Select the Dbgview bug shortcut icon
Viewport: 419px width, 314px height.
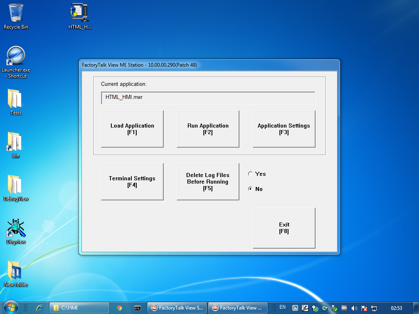16,231
